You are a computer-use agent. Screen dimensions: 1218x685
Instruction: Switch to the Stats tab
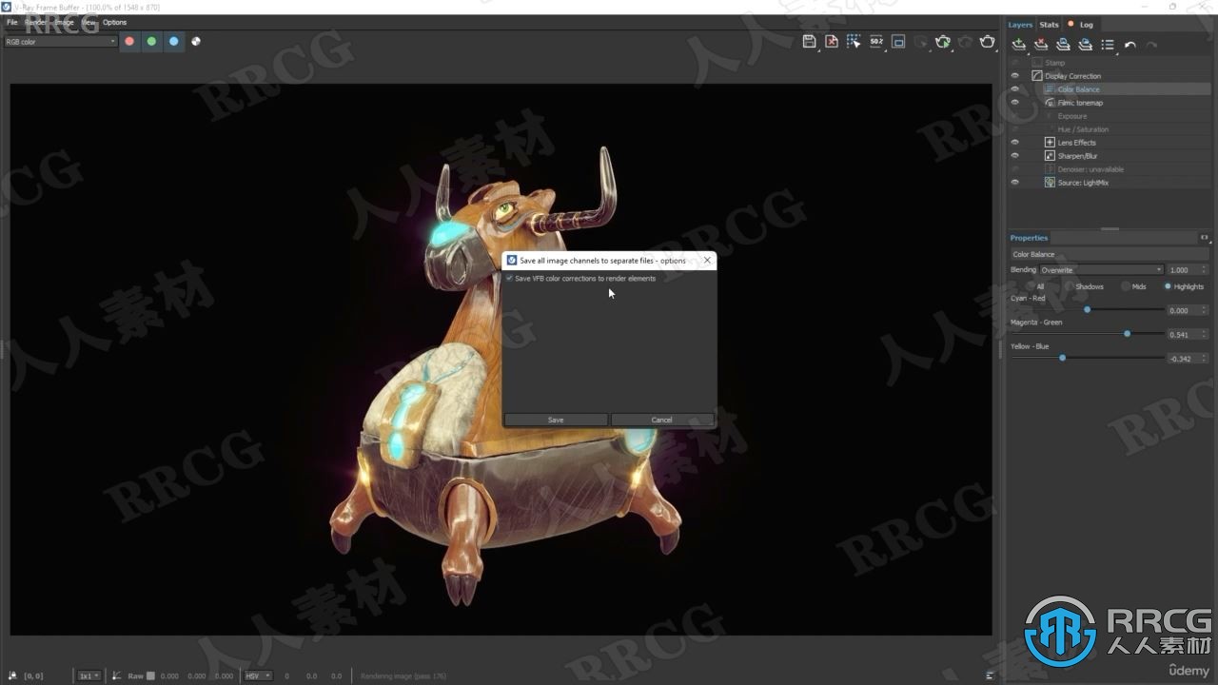pyautogui.click(x=1049, y=25)
